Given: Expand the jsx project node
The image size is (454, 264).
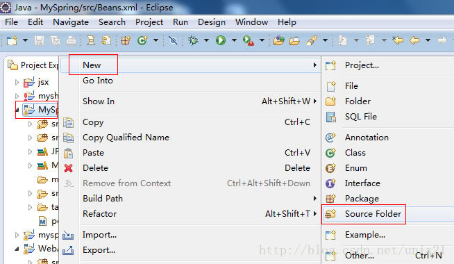Looking at the screenshot, I should (17, 82).
